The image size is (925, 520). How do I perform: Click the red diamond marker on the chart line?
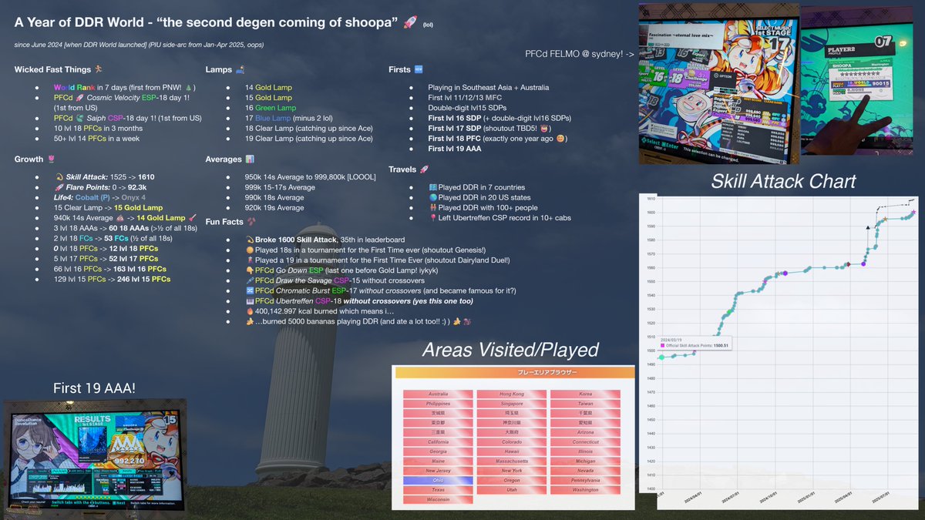tap(847, 264)
